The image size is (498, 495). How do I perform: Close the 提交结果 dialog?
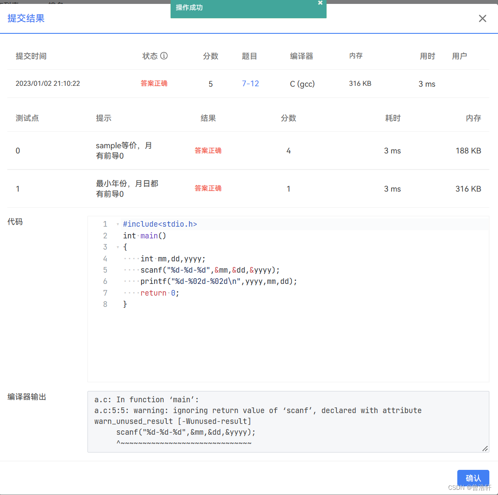coord(482,18)
